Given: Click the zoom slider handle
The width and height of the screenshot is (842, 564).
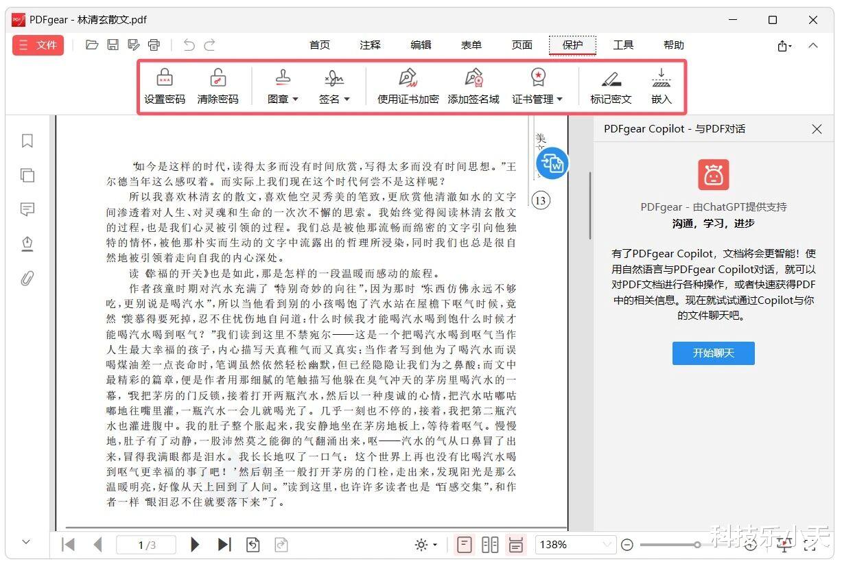Looking at the screenshot, I should (697, 545).
